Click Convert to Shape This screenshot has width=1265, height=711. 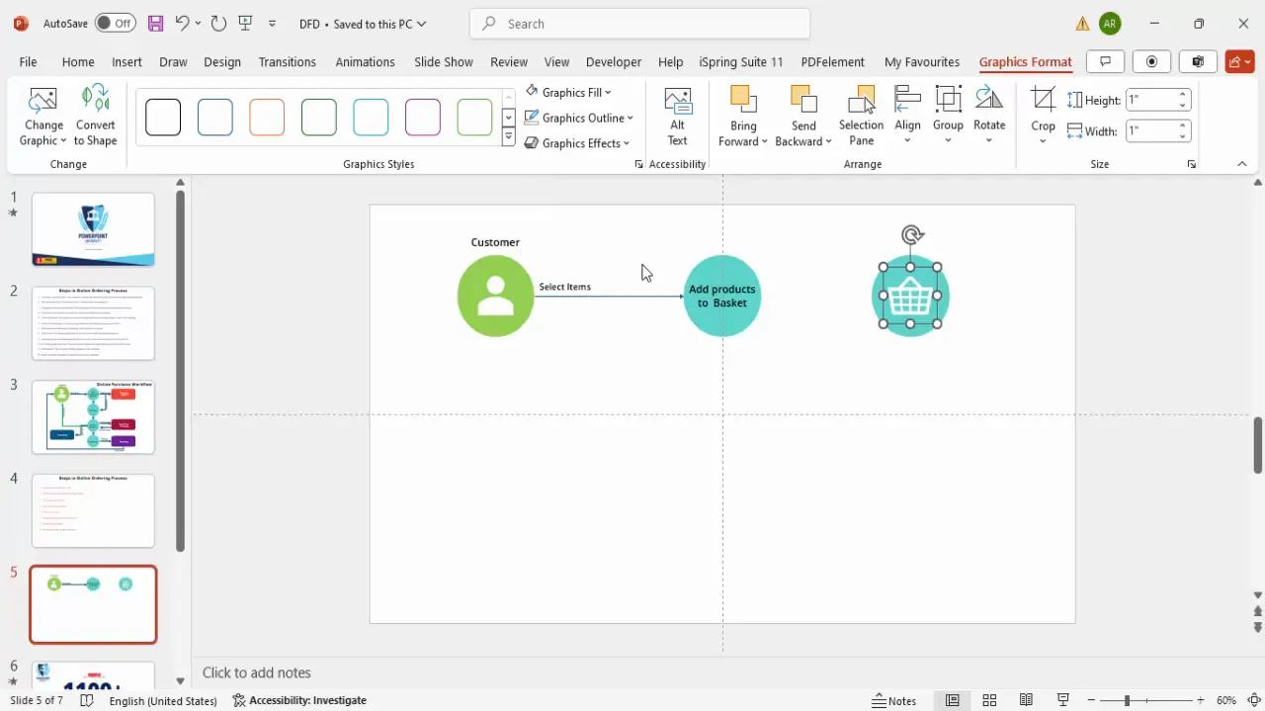[96, 116]
